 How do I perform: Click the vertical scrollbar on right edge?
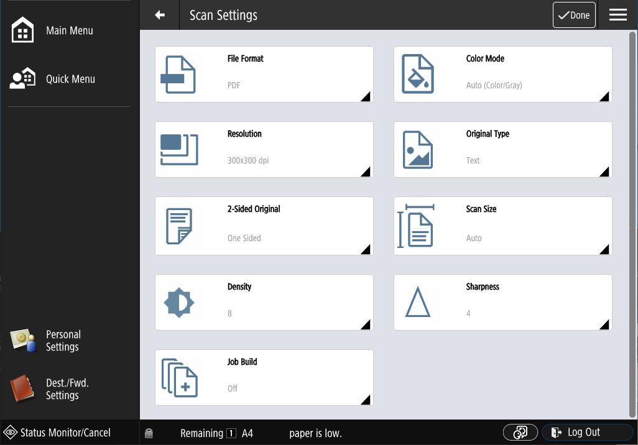coord(632,224)
